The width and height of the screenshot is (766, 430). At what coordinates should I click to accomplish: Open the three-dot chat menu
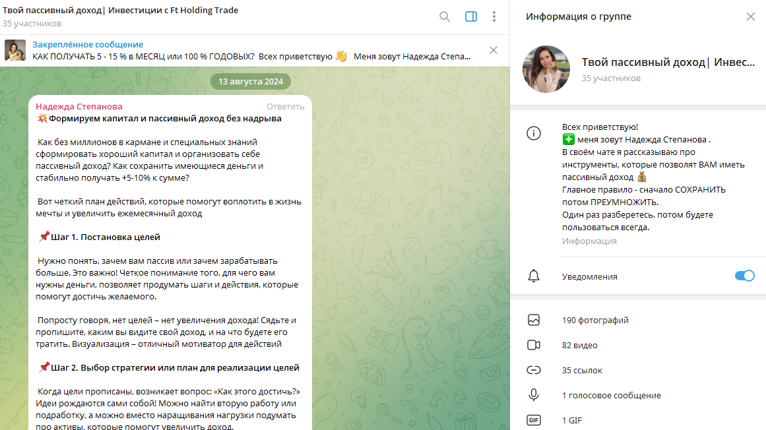pos(494,16)
